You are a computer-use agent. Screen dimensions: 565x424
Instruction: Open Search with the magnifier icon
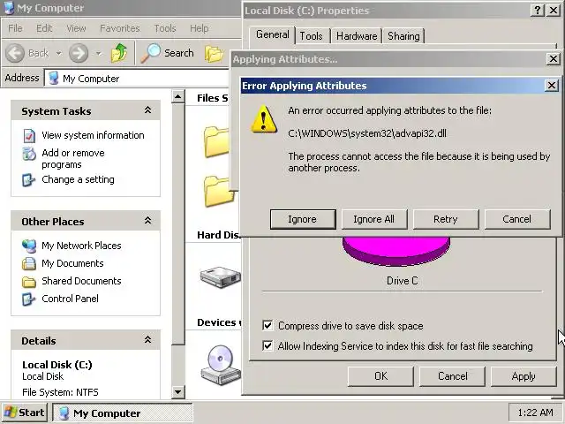tap(150, 53)
